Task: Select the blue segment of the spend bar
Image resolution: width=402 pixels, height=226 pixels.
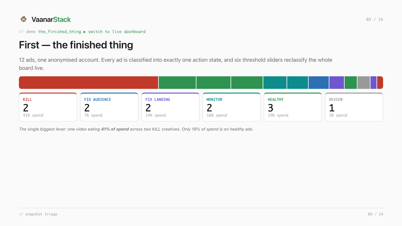Action: pyautogui.click(x=319, y=83)
